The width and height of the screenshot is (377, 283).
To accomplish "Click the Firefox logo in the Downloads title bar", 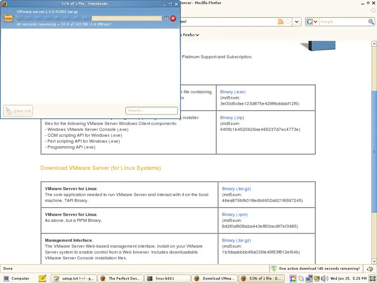I will [4, 4].
